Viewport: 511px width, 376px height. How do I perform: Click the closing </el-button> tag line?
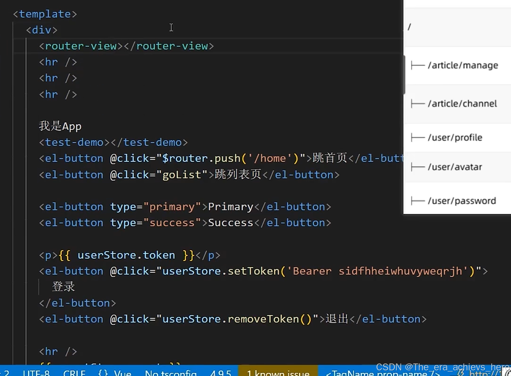point(77,303)
